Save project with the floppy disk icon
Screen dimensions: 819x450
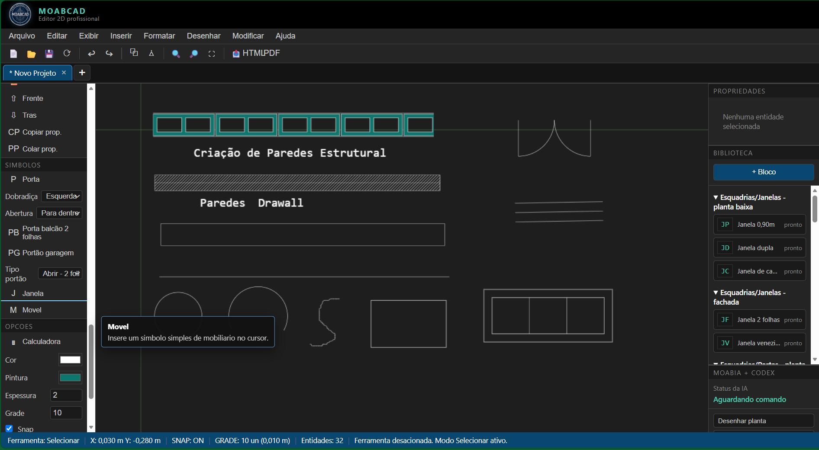click(x=49, y=54)
